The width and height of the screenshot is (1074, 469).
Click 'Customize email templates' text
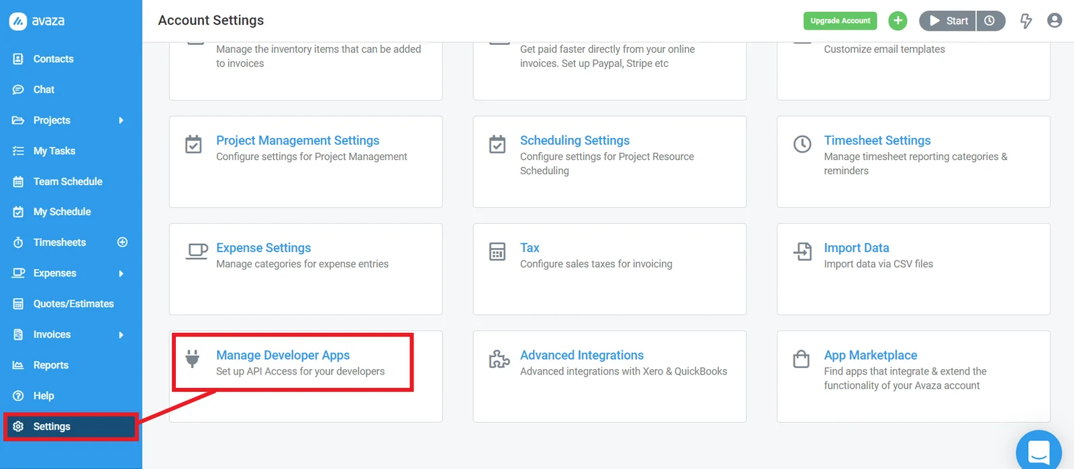[884, 49]
